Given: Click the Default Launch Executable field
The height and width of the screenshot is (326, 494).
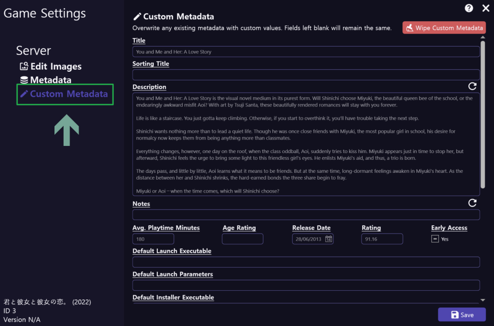Looking at the screenshot, I should pyautogui.click(x=306, y=262).
